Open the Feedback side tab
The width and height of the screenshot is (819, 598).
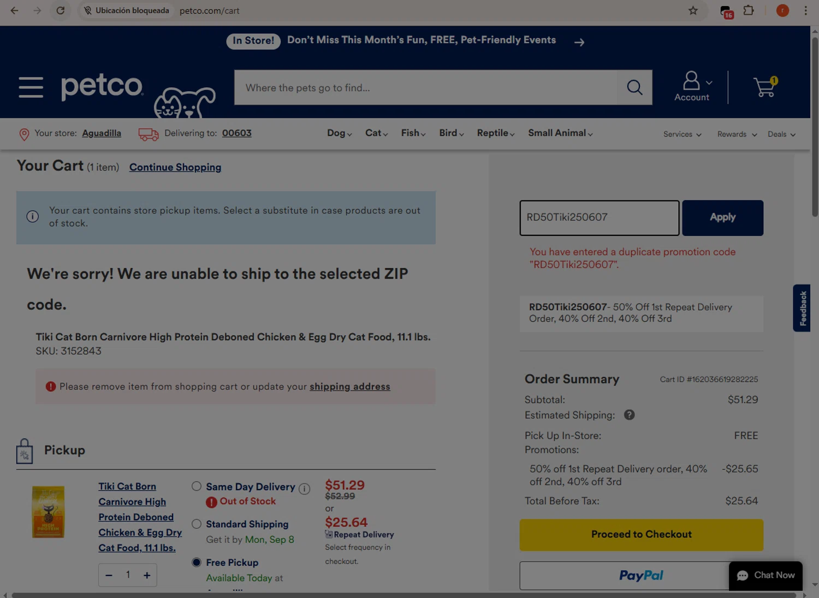(x=802, y=308)
